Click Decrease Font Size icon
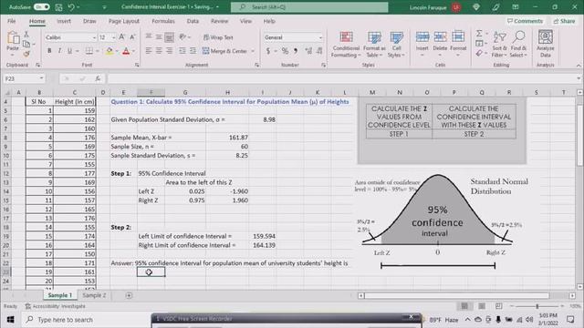584x328 pixels. (x=132, y=37)
